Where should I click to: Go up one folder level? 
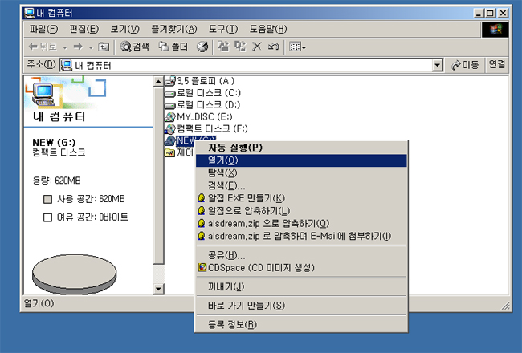coord(104,47)
